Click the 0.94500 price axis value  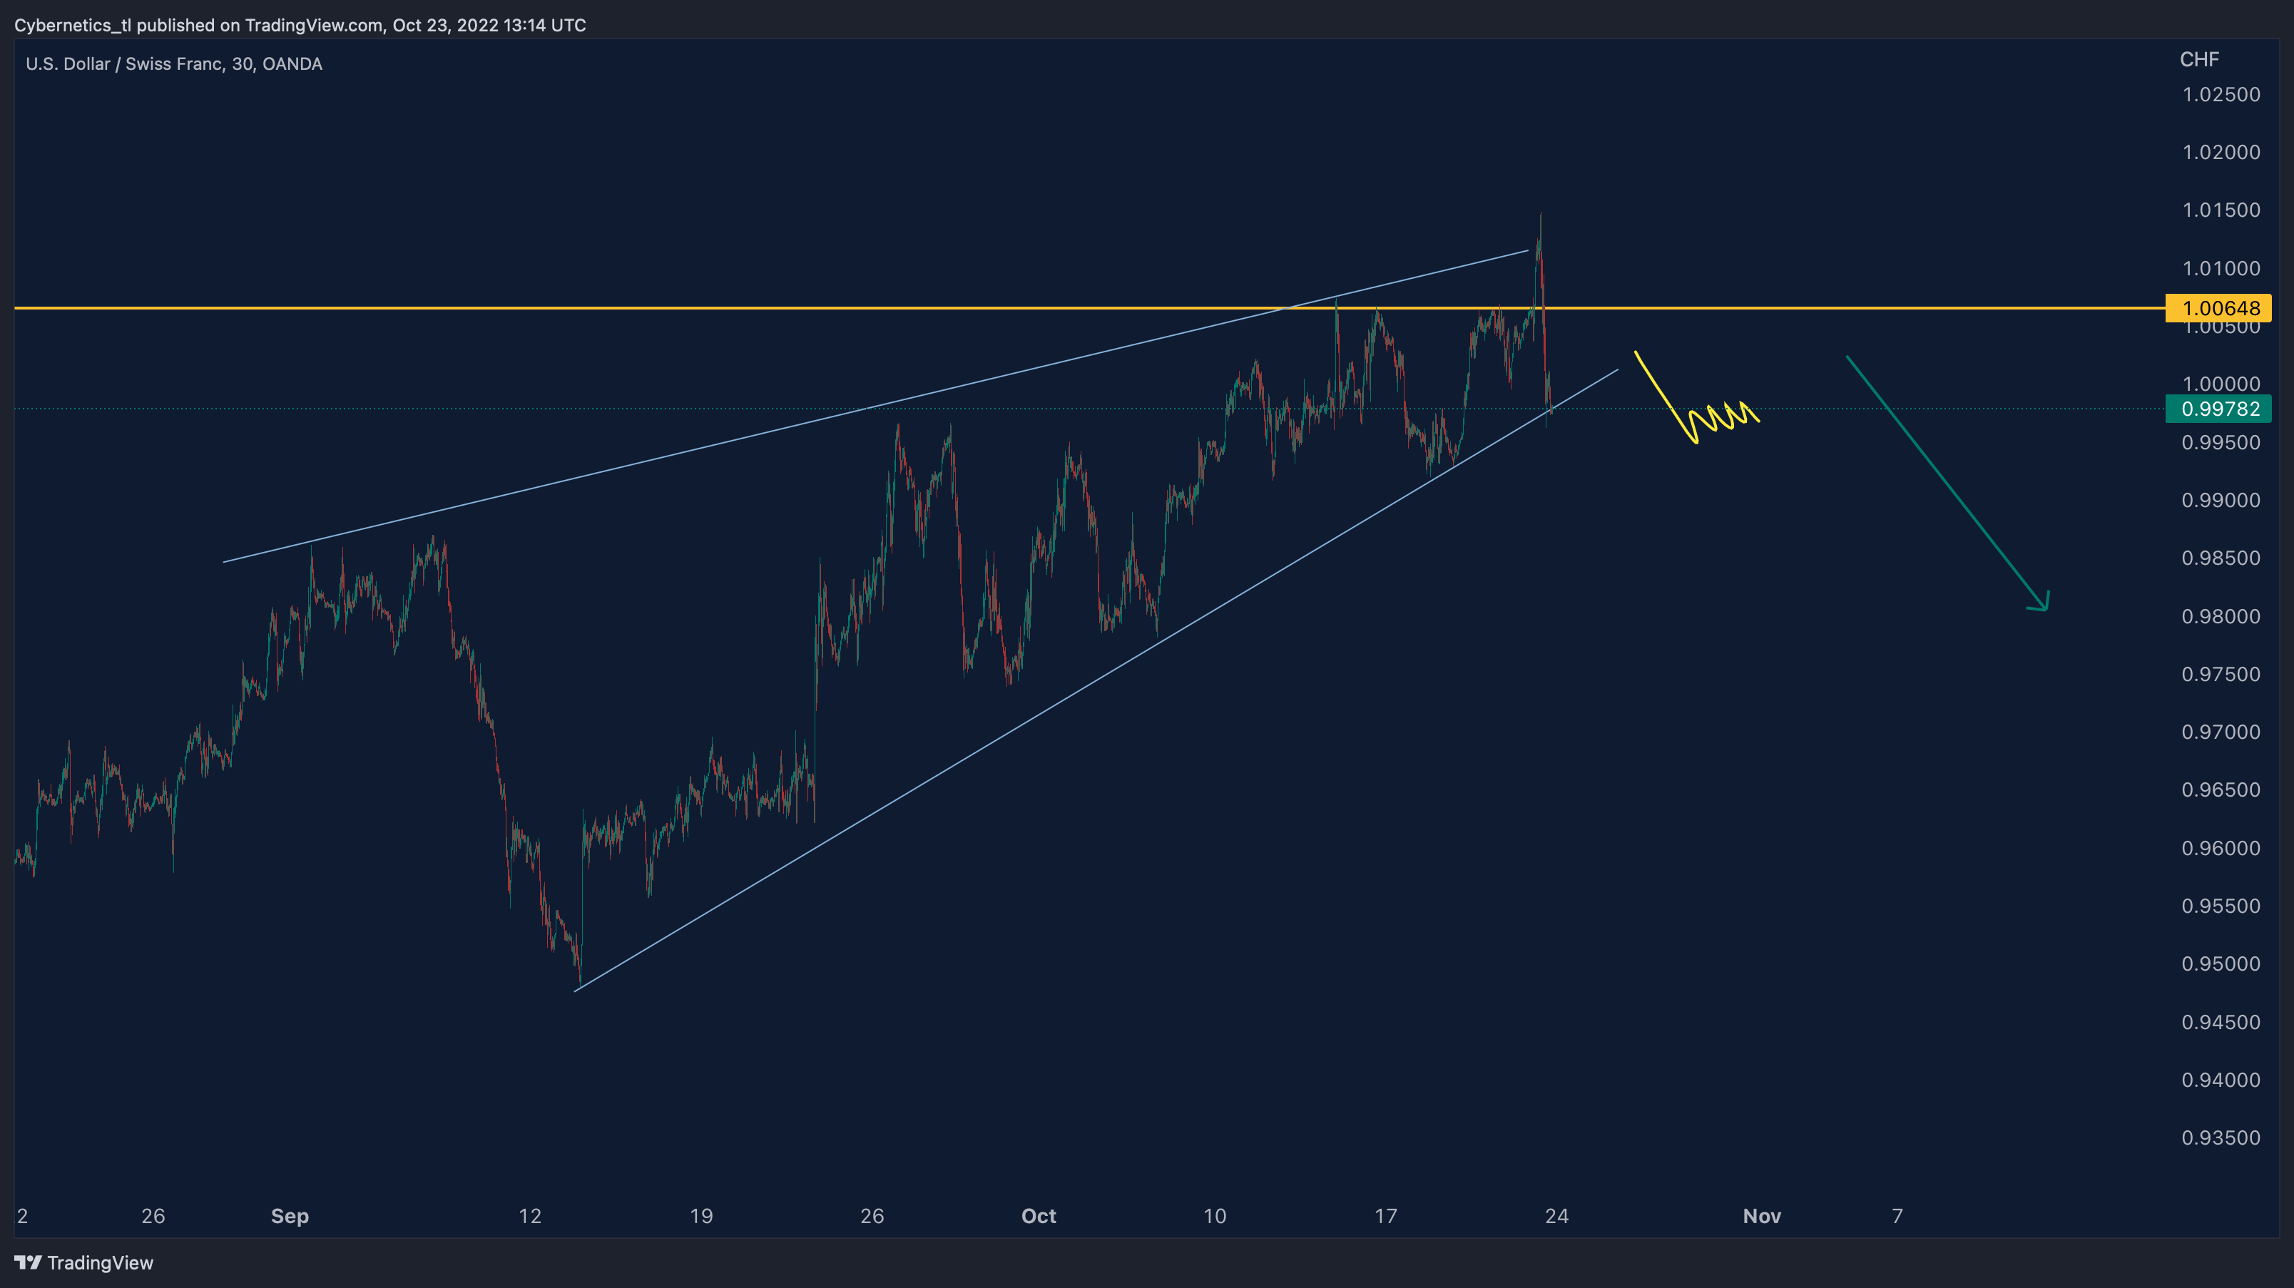tap(2220, 1022)
